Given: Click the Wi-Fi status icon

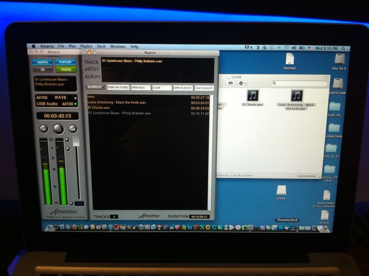Looking at the screenshot, I should tap(286, 48).
